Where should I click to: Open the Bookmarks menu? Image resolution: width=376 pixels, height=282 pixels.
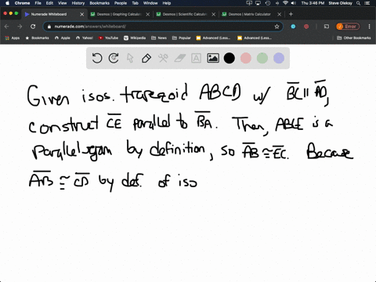(99, 3)
